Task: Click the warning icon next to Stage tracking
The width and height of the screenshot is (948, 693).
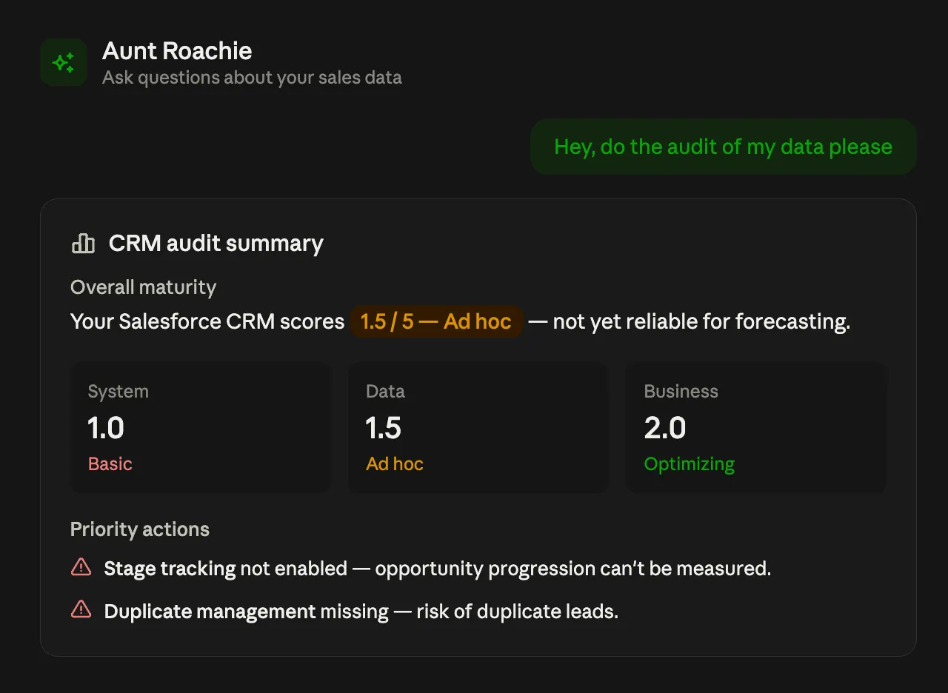Action: click(x=81, y=568)
